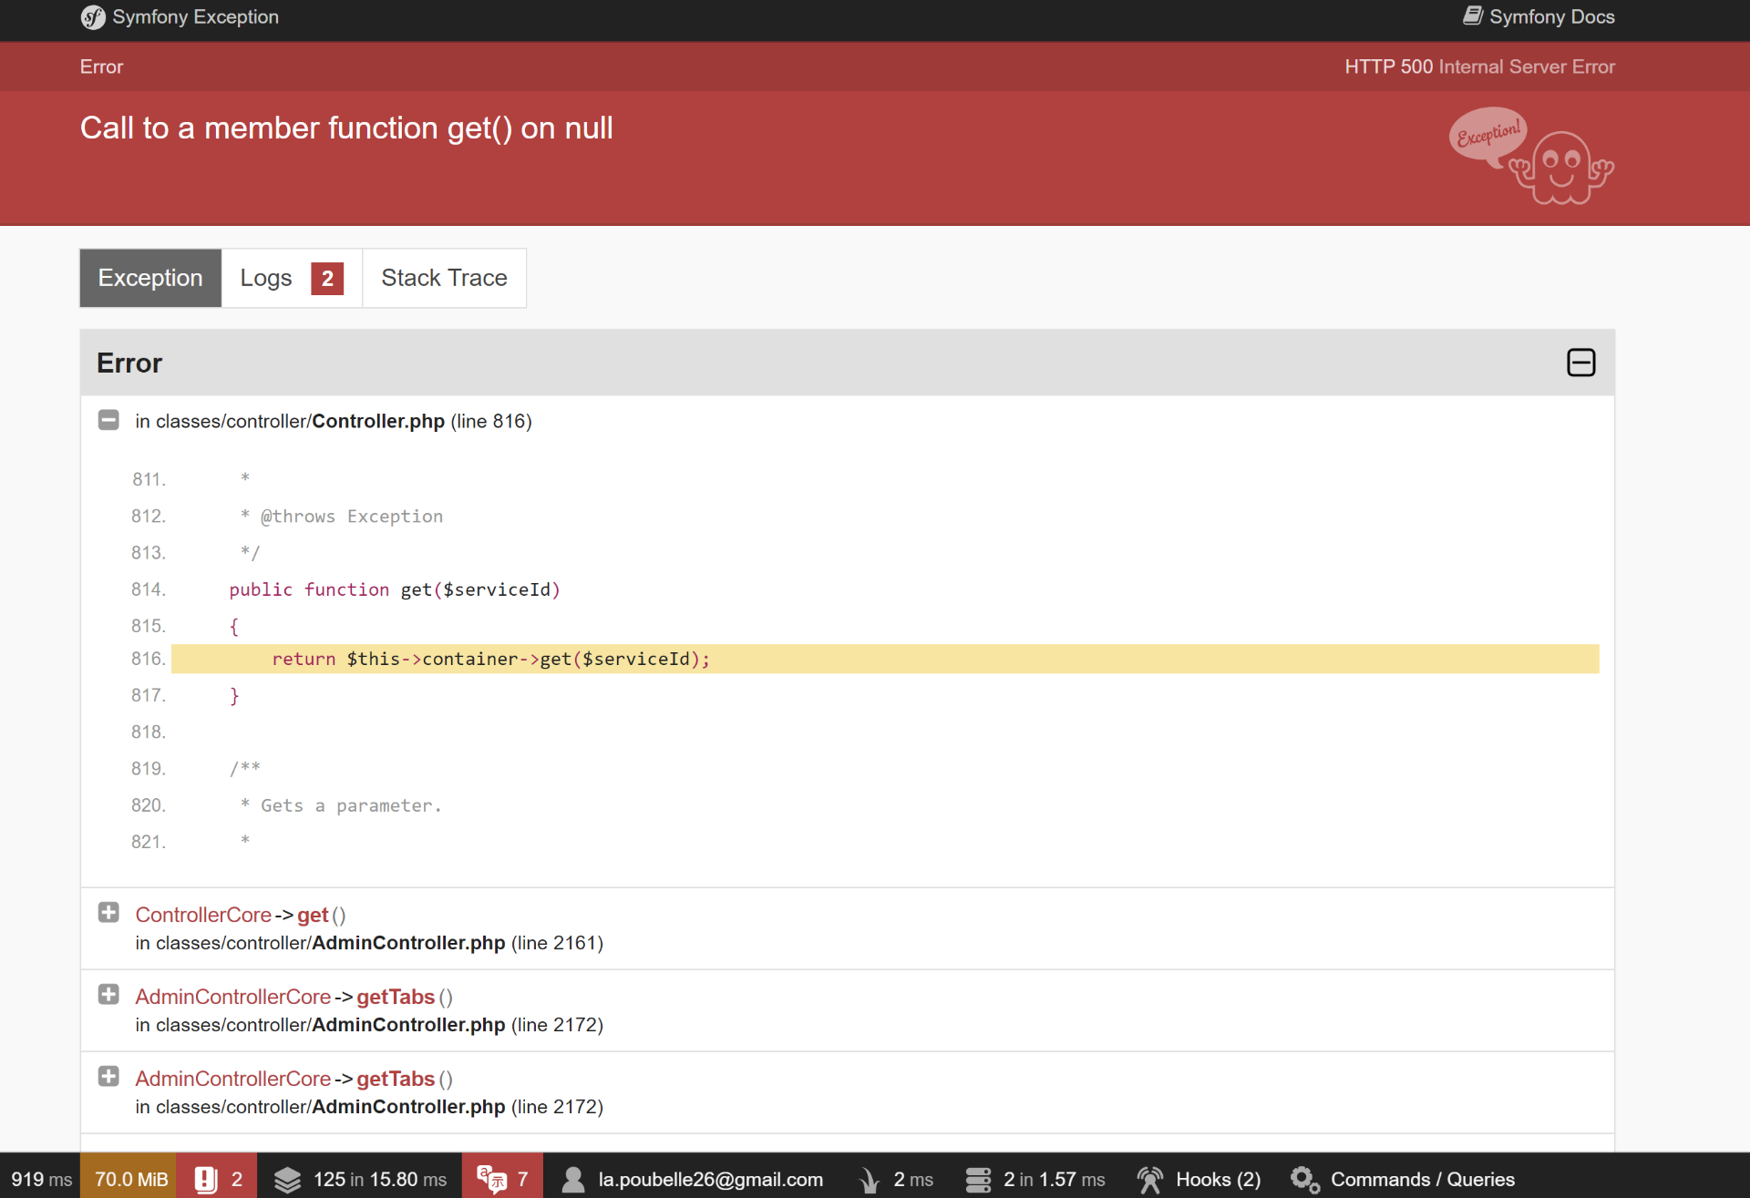Open the database queries icon panel
Screen dimensions: 1750x1198
[x=978, y=1179]
